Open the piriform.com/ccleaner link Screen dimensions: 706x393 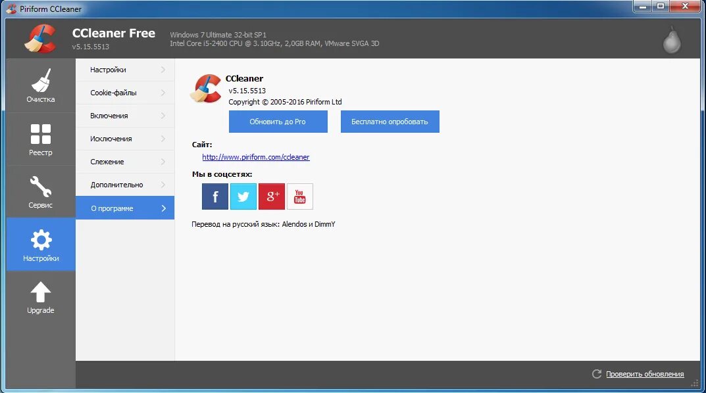coord(256,157)
